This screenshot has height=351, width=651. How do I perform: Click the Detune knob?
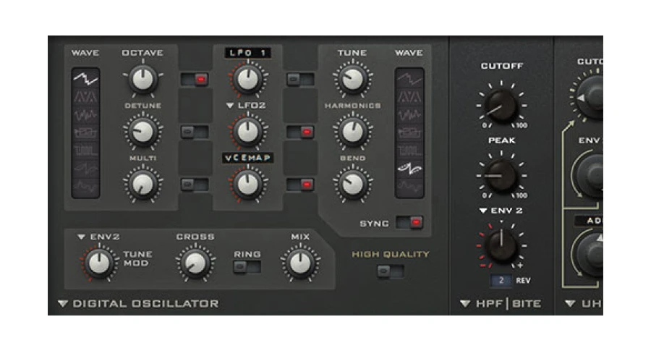pos(142,132)
